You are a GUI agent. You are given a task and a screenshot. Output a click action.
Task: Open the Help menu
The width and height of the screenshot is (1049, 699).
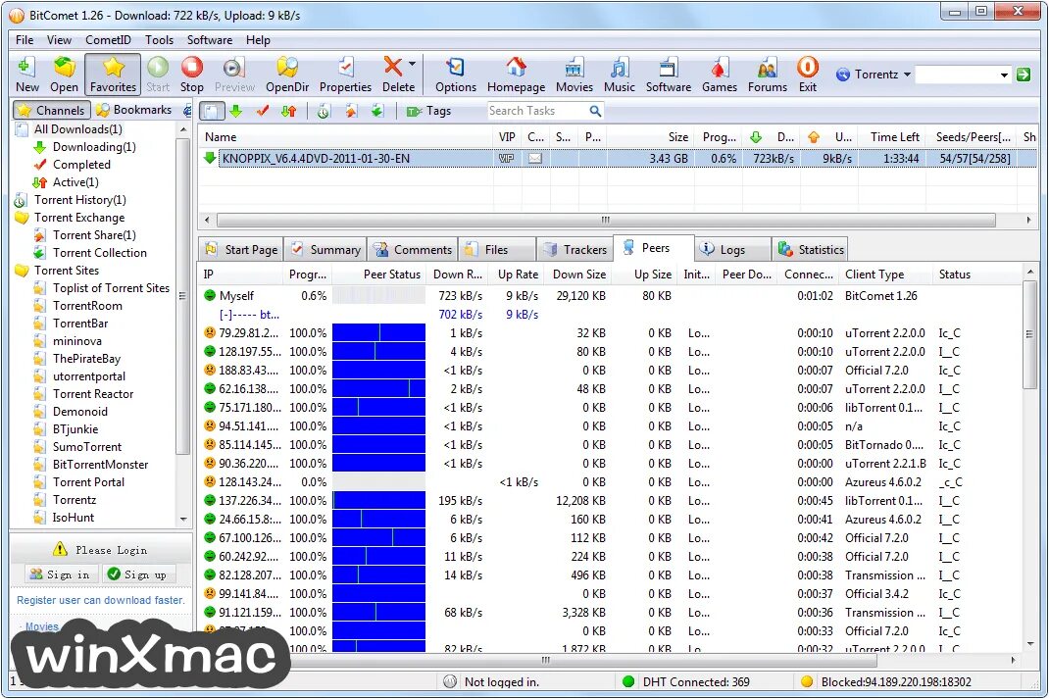(x=258, y=40)
